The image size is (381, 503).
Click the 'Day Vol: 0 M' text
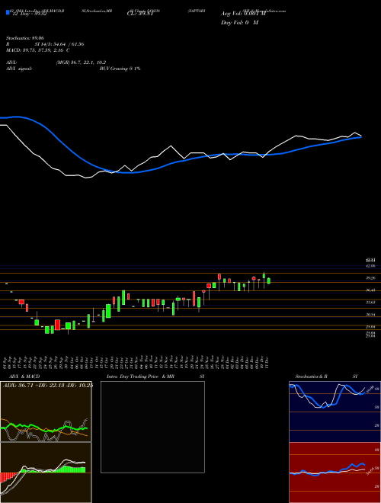[239, 23]
